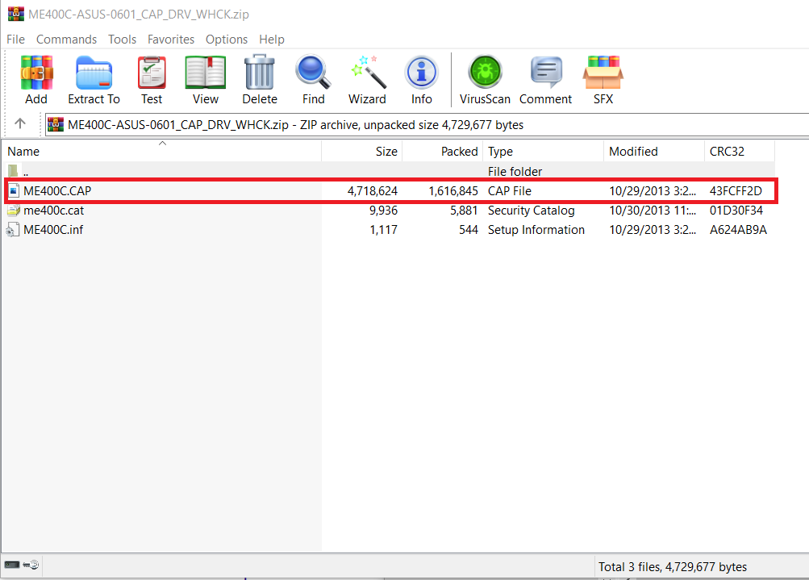
Task: Click modified date 10/30/2013 of me400c.cat
Action: click(x=653, y=211)
